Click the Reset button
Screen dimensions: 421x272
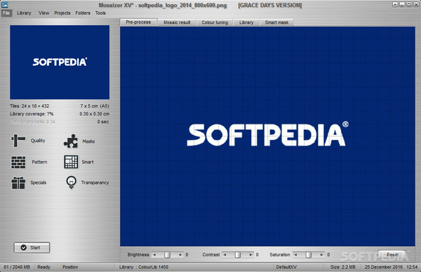click(x=392, y=255)
